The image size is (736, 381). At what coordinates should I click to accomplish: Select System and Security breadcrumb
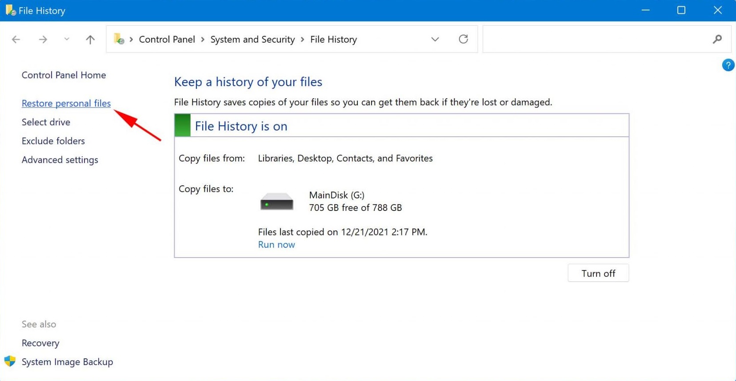point(252,40)
